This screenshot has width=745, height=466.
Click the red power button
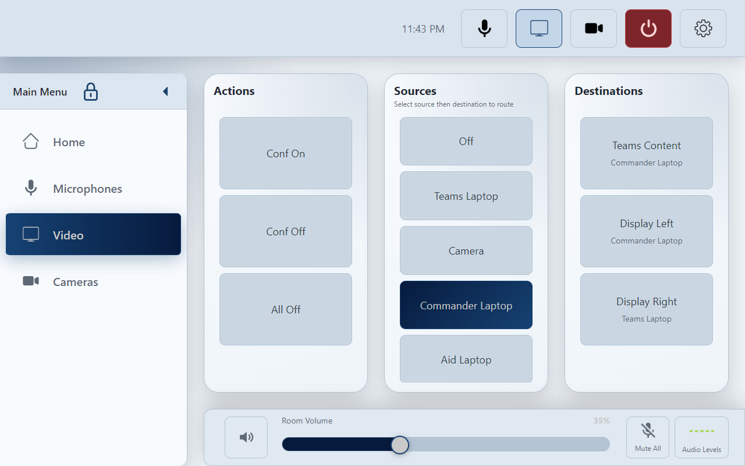[648, 29]
